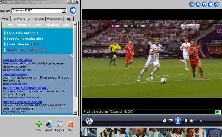222x137 pixels.
Task: Click the fullscreen arrow icon in the player
Action: (171, 121)
